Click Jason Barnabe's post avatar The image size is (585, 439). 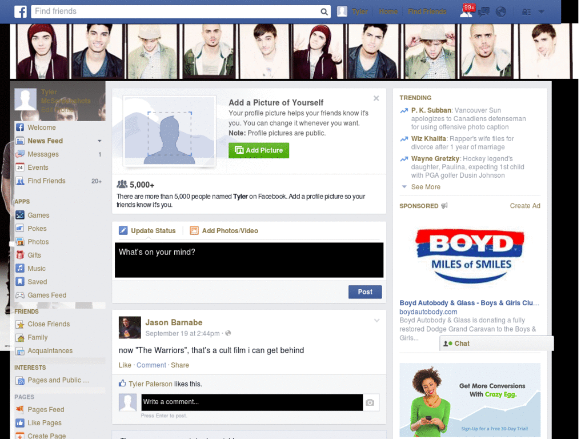point(130,328)
